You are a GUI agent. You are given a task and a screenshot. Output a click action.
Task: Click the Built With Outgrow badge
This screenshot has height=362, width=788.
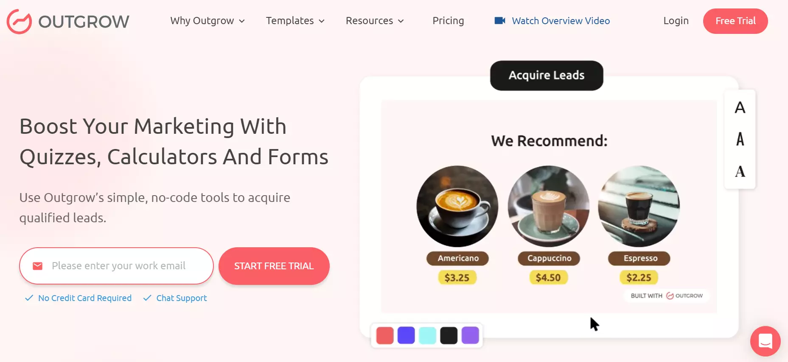(667, 296)
